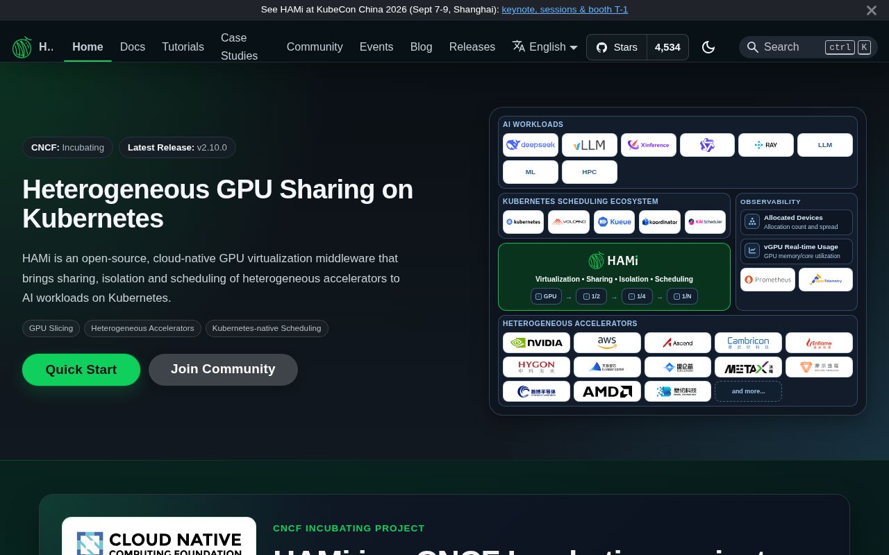
Task: Click the kubernetes logo tile
Action: [x=523, y=222]
